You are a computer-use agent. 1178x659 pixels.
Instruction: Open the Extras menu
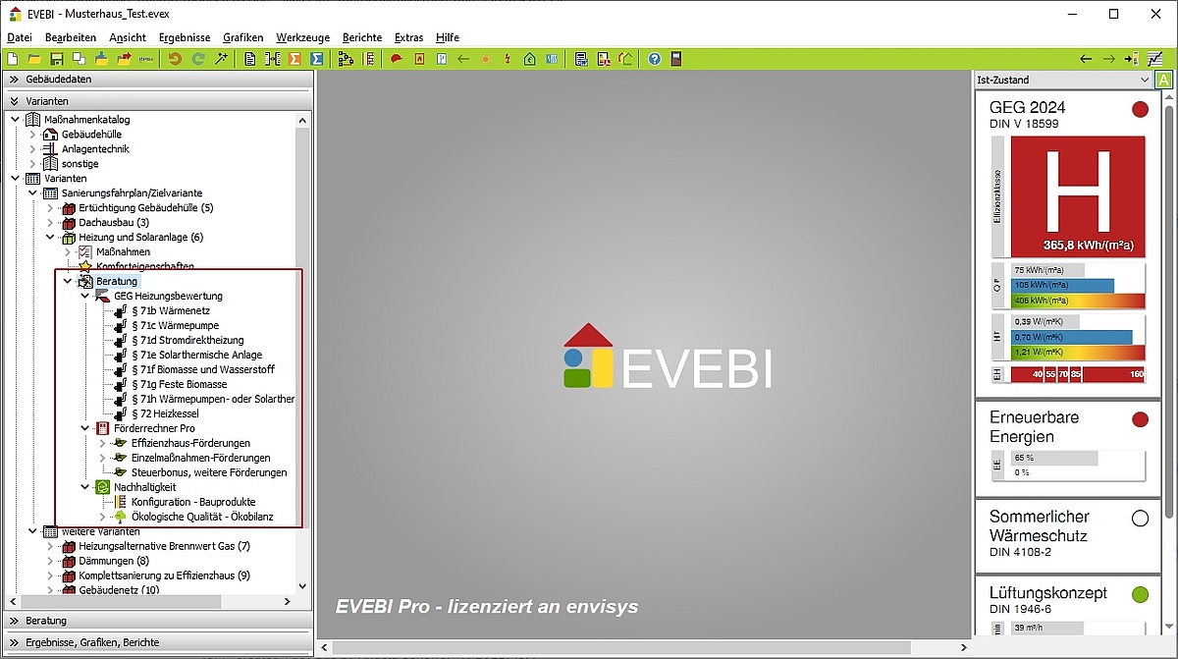[x=408, y=37]
